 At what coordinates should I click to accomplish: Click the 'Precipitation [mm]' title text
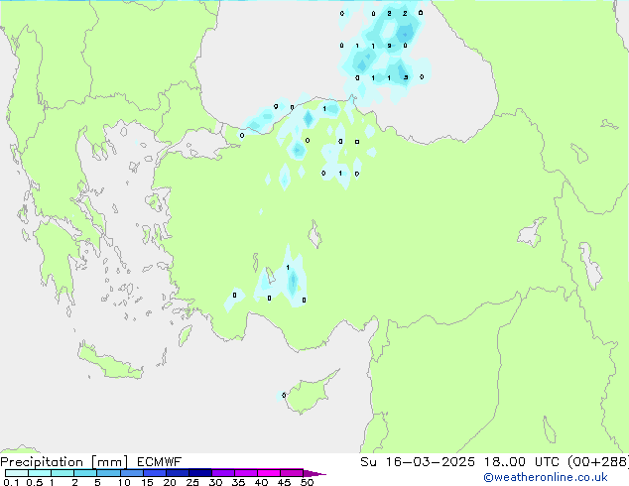pos(63,462)
